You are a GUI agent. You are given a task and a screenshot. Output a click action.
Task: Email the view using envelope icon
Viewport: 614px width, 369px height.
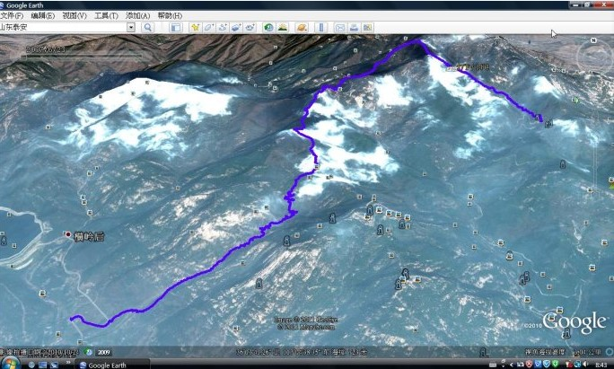click(x=340, y=28)
